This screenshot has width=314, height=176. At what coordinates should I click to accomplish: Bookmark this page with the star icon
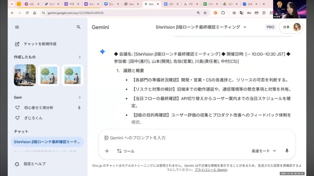click(205, 13)
